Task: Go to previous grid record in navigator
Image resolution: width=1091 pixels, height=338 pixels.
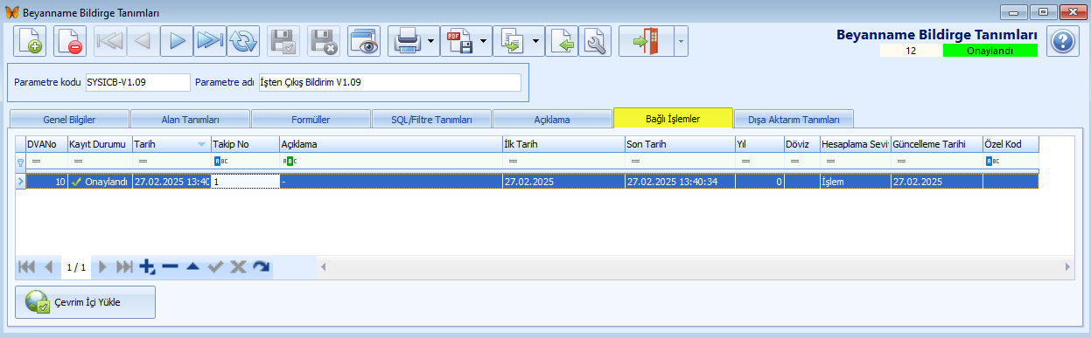Action: point(49,267)
